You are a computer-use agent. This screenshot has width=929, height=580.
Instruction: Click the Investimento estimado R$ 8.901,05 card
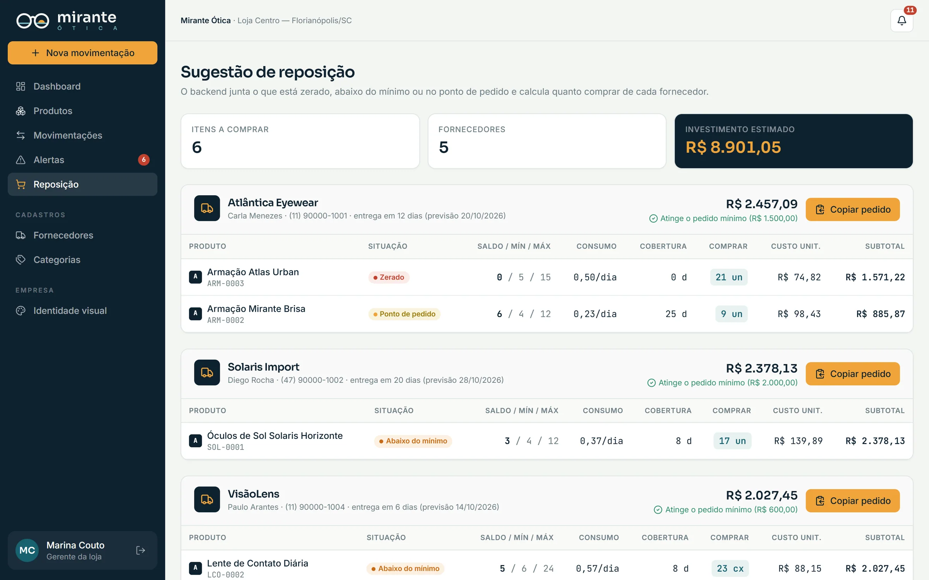pos(794,141)
